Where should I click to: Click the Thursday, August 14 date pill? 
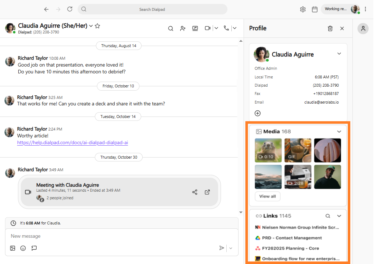119,46
